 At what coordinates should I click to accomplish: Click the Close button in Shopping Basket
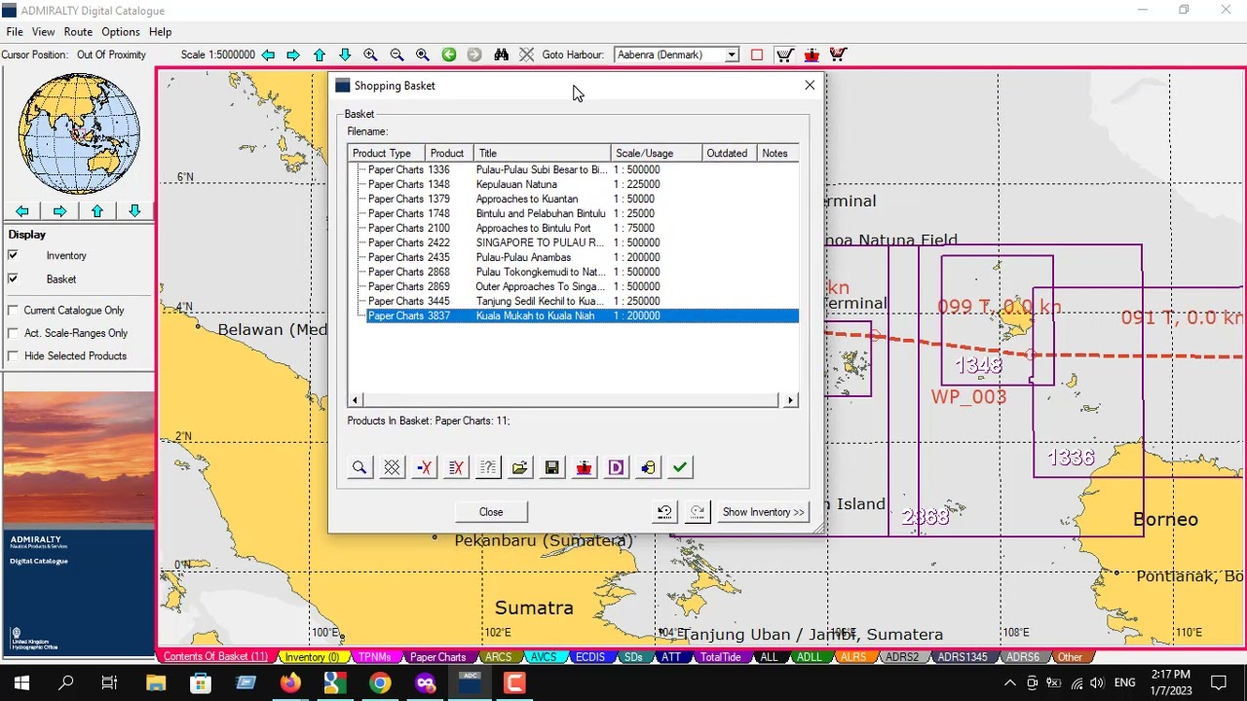coord(491,512)
